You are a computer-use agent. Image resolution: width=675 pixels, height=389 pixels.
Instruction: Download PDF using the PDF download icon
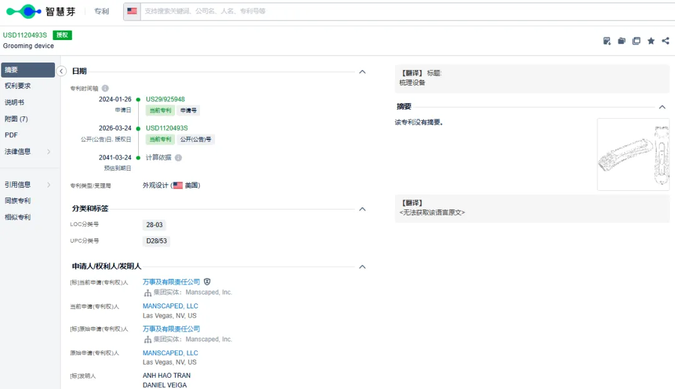tap(607, 41)
